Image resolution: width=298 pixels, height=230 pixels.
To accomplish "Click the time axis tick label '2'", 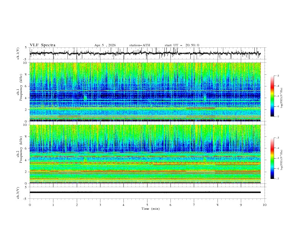I will 77,205.
